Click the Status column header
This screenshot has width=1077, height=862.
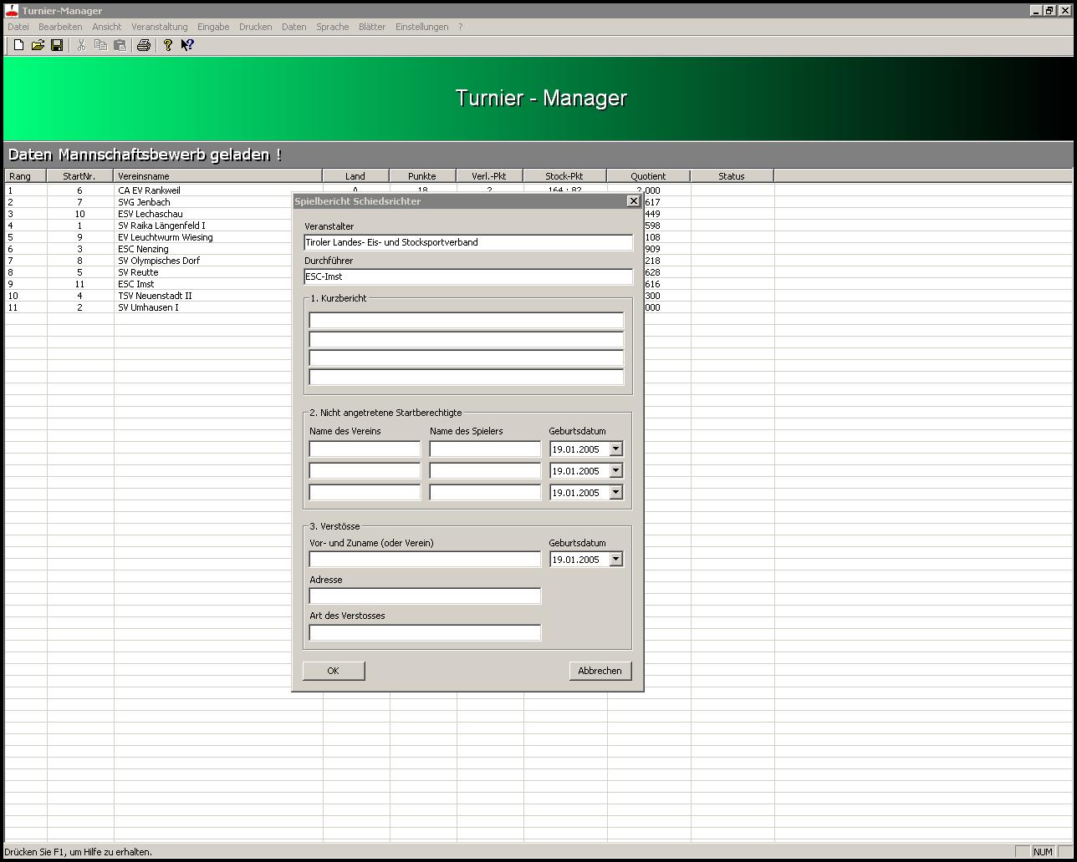(x=732, y=176)
